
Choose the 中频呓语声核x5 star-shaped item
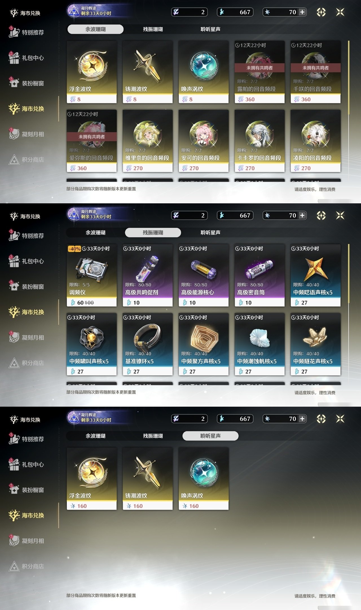tap(316, 275)
